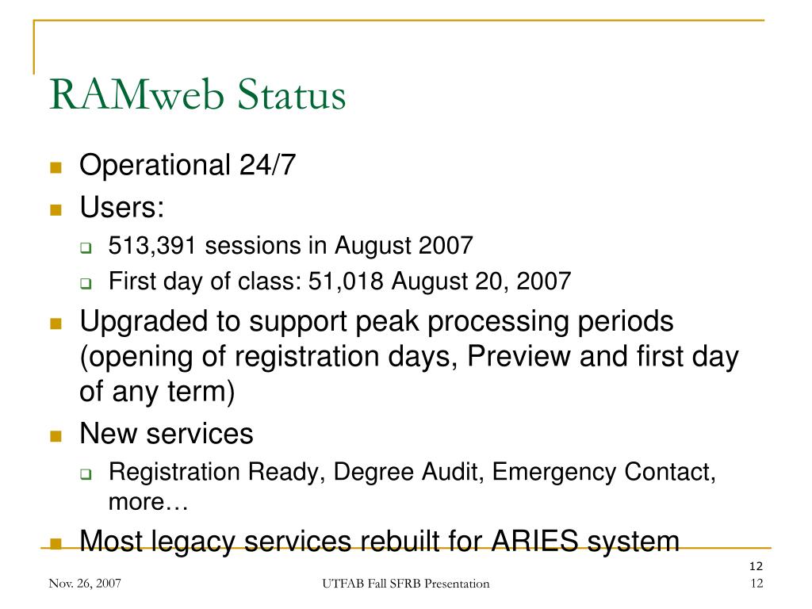Click the hollow square bullet before 513,391 sessions
Image resolution: width=812 pixels, height=609 pixels.
(86, 248)
